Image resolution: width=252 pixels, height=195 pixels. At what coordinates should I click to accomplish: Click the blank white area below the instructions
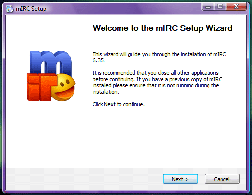pyautogui.click(x=126, y=139)
